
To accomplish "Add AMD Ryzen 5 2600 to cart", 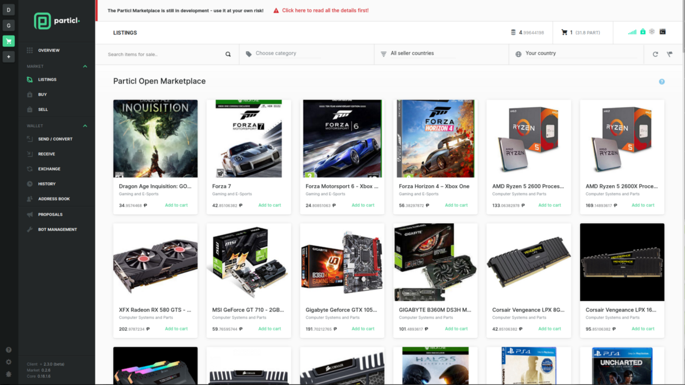I will tap(550, 205).
